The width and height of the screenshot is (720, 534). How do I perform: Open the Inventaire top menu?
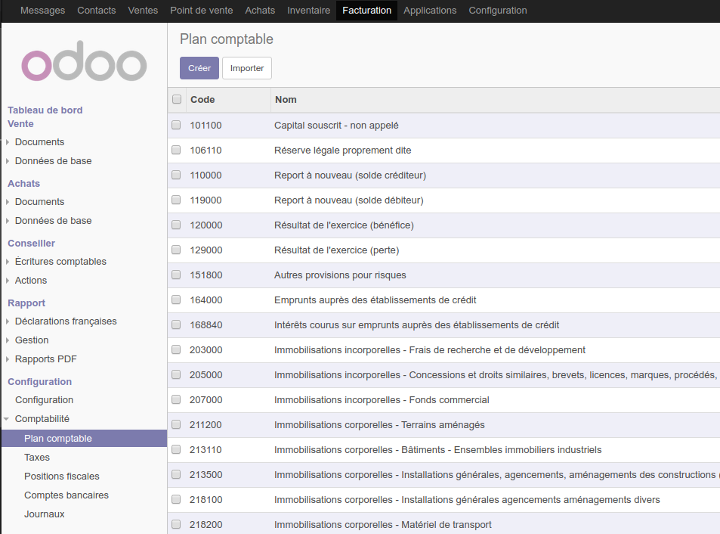pos(308,11)
